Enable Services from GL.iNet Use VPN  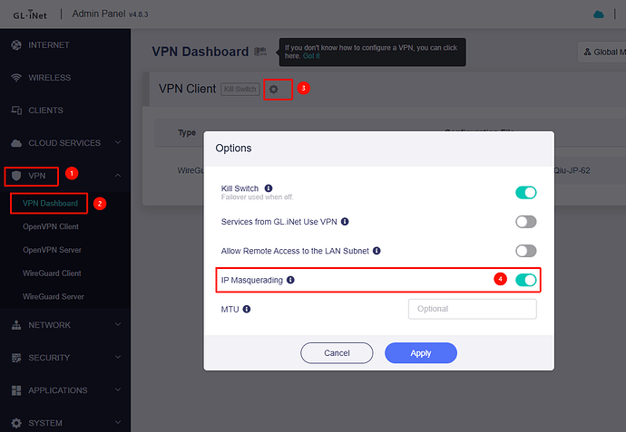525,222
